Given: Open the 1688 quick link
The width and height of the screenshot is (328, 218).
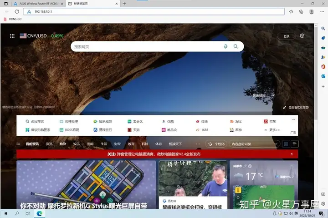Looking at the screenshot, I should pyautogui.click(x=202, y=130).
